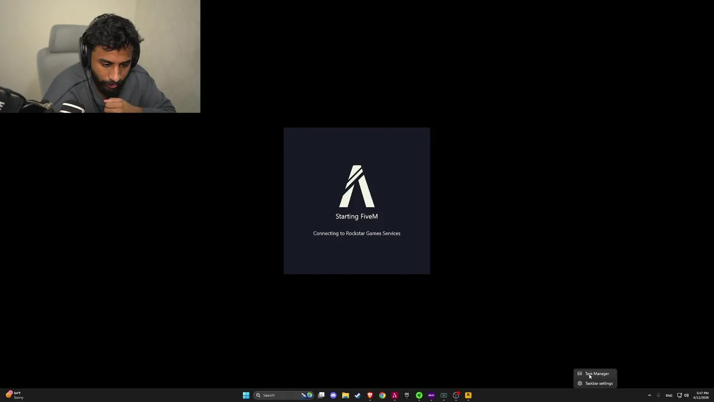Open Task View on the taskbar
This screenshot has height=402, width=714.
(x=321, y=395)
